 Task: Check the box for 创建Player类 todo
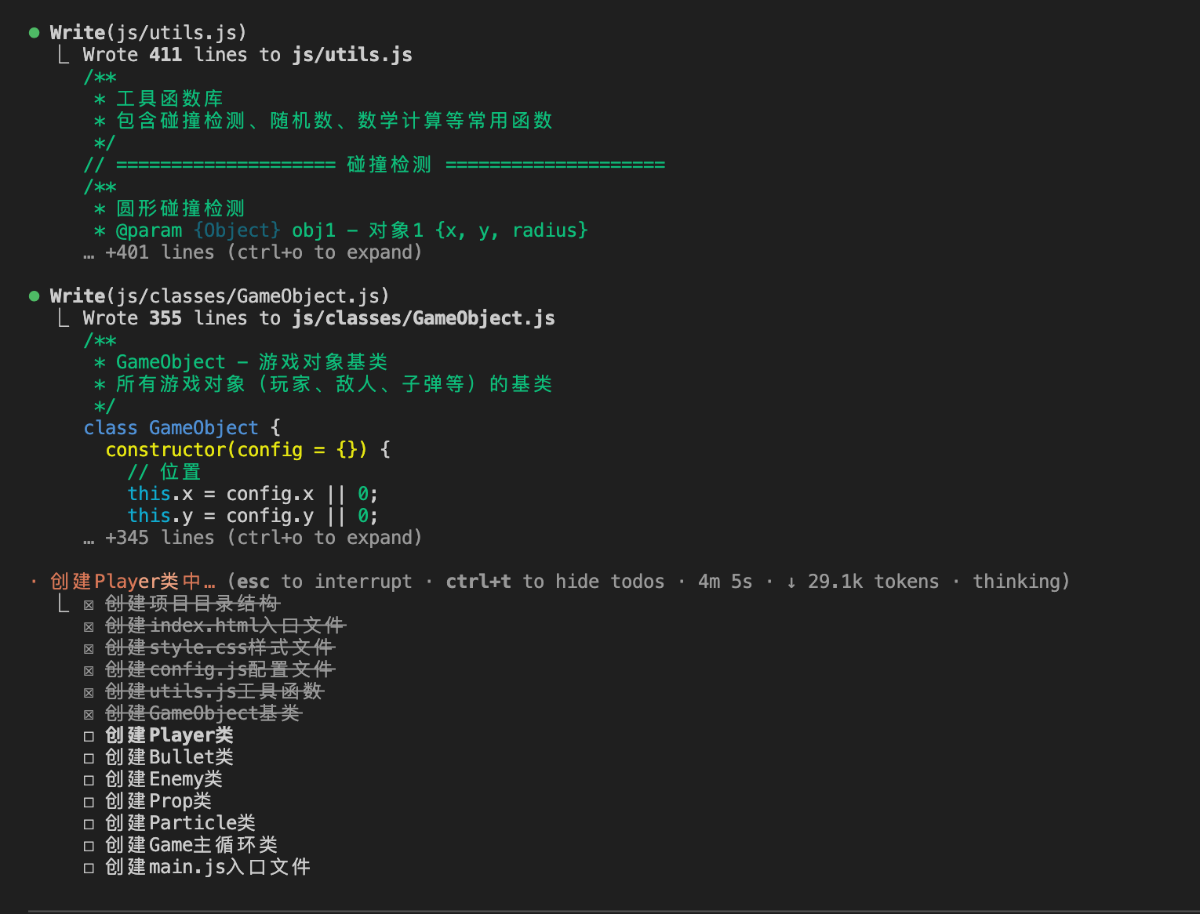pos(89,736)
